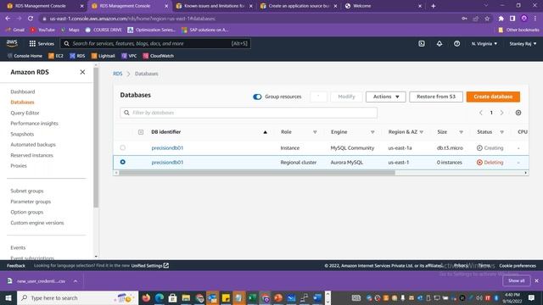Open the table preferences gear icon
This screenshot has height=305, width=543.
point(518,113)
